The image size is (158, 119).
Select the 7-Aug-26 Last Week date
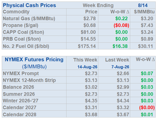(120, 67)
